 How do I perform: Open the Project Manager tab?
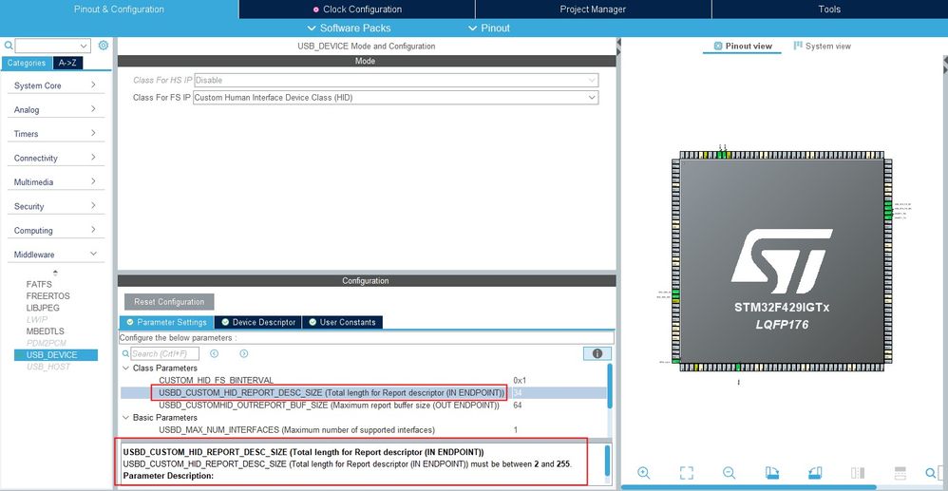pos(593,9)
